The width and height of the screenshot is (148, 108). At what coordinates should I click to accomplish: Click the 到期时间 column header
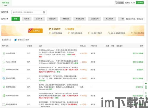pyautogui.click(x=94, y=46)
